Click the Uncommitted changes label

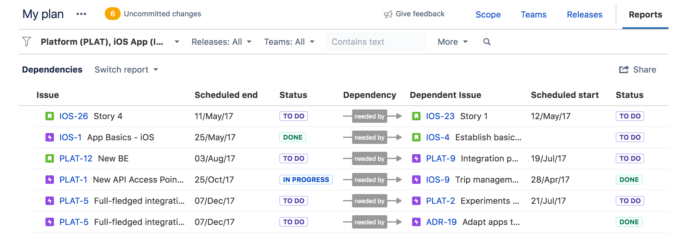tap(162, 14)
